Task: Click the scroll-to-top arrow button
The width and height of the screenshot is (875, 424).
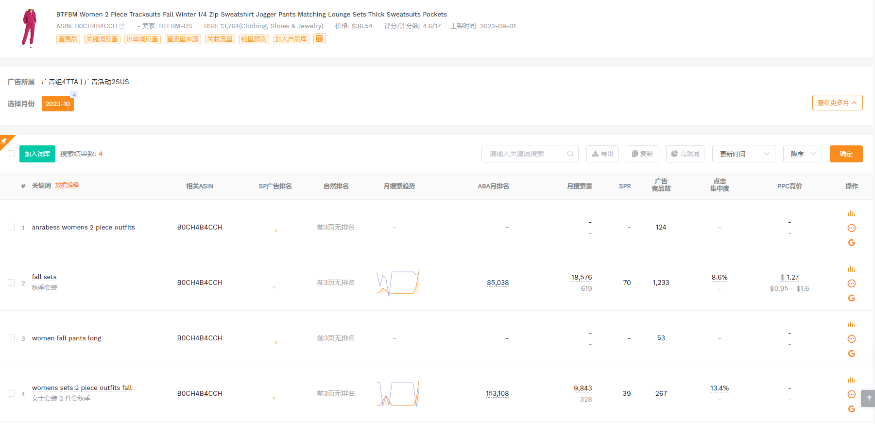Action: point(869,398)
